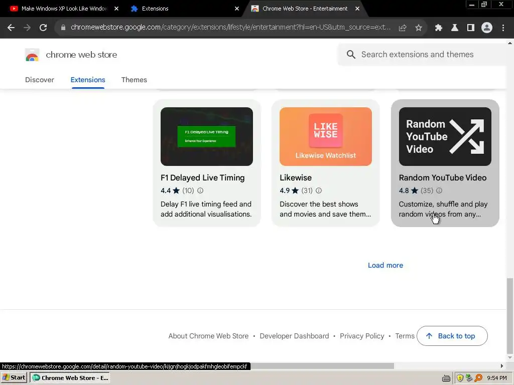
Task: Open the Privacy Policy link
Action: (362, 336)
